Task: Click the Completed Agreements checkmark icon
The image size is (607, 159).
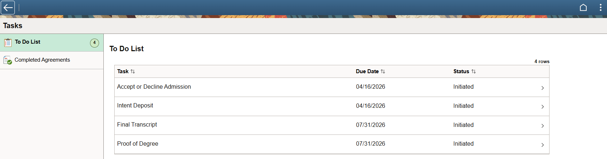Action: 8,60
